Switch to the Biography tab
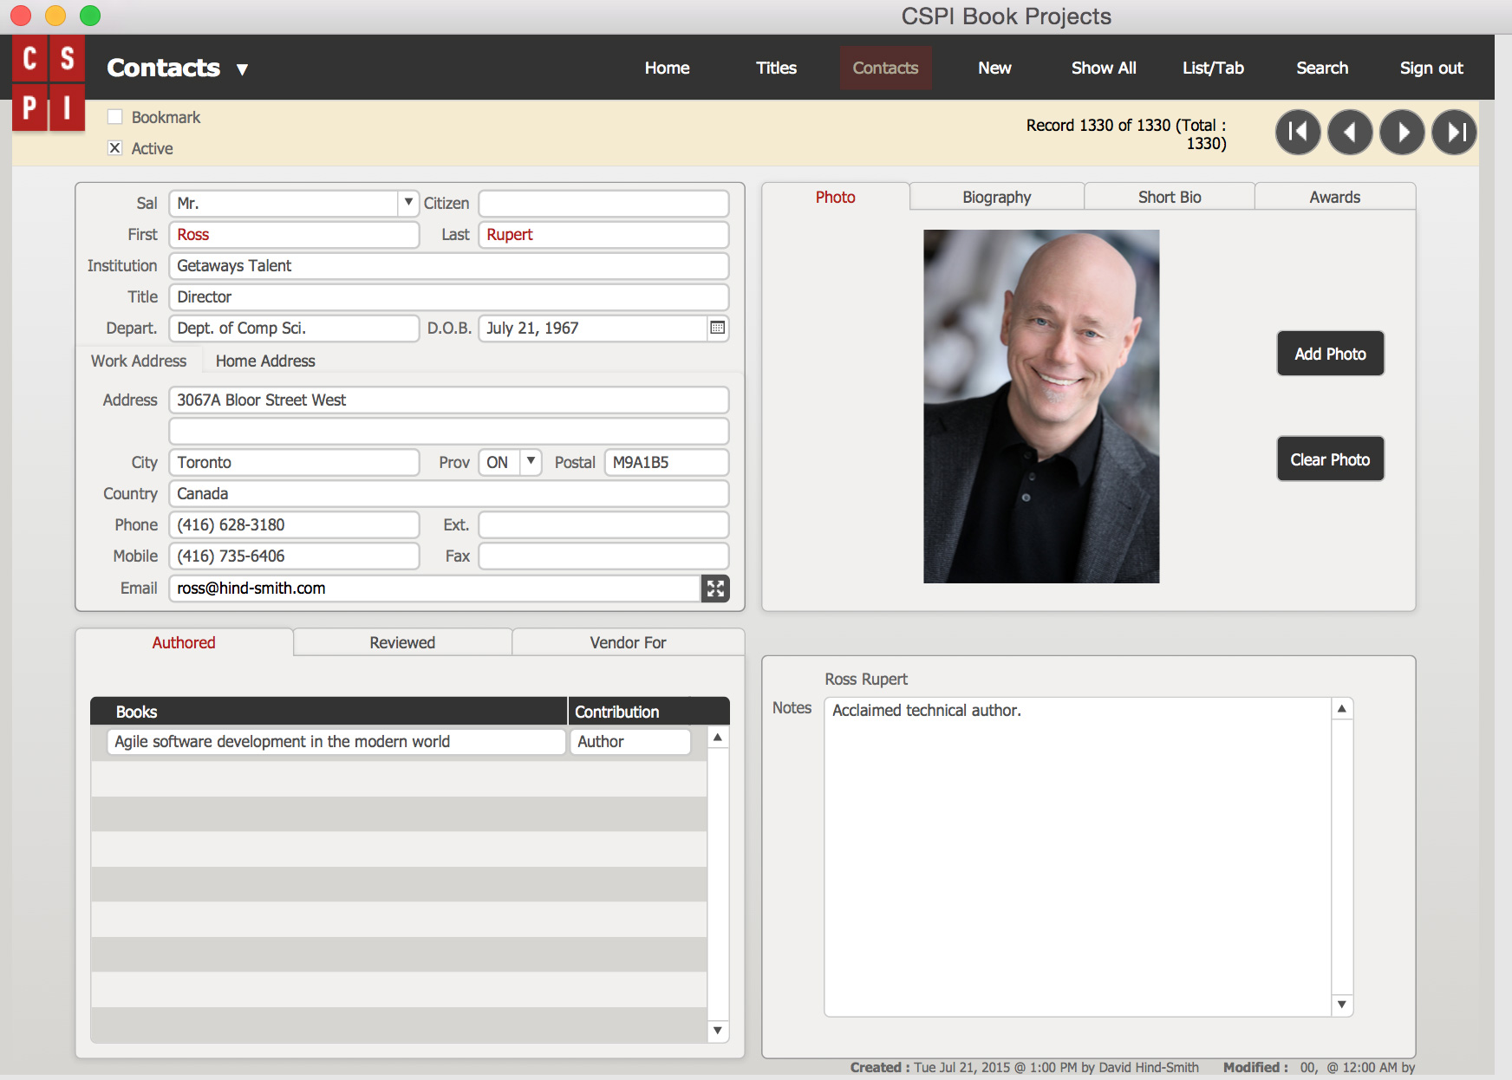This screenshot has height=1080, width=1512. pos(995,197)
